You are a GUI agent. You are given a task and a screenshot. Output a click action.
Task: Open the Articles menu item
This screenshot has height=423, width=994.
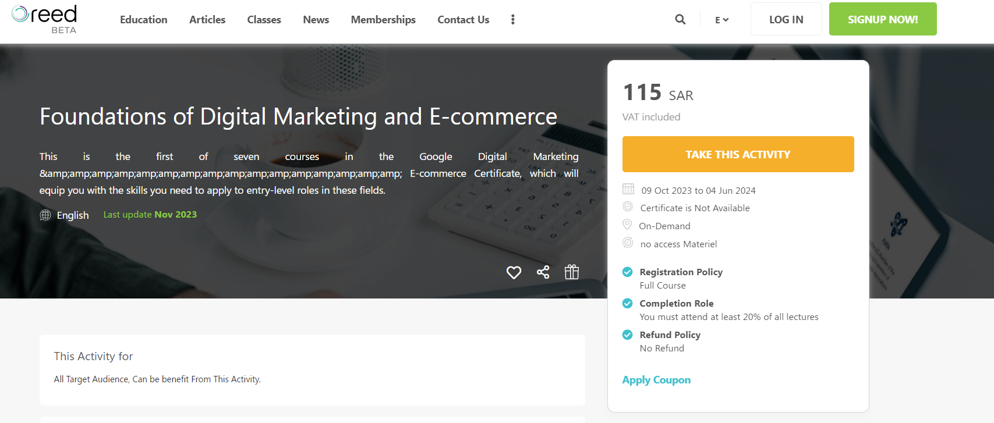coord(207,19)
